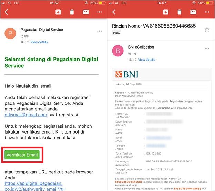Delete the Pegadaian Digital Service email
Viewport: 215px width, 191px height.
tap(72, 12)
